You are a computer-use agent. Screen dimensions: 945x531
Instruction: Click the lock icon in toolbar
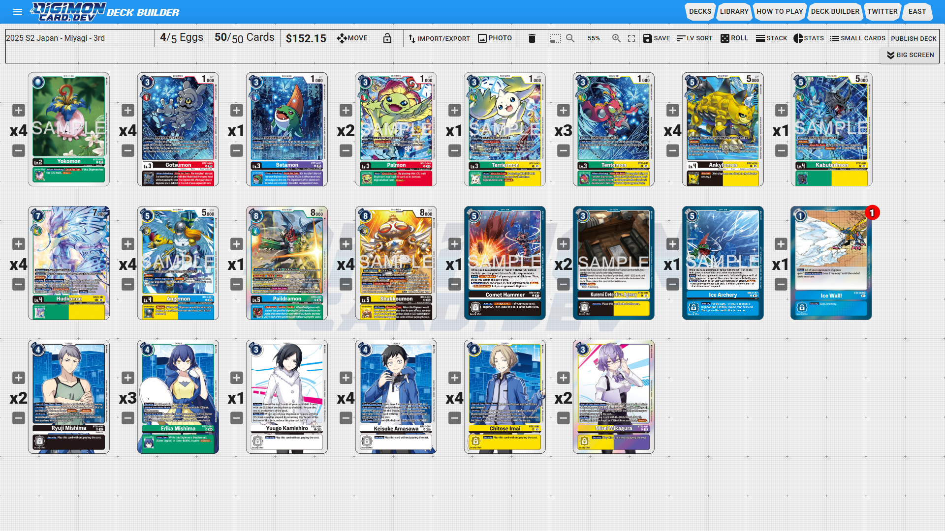pos(387,38)
